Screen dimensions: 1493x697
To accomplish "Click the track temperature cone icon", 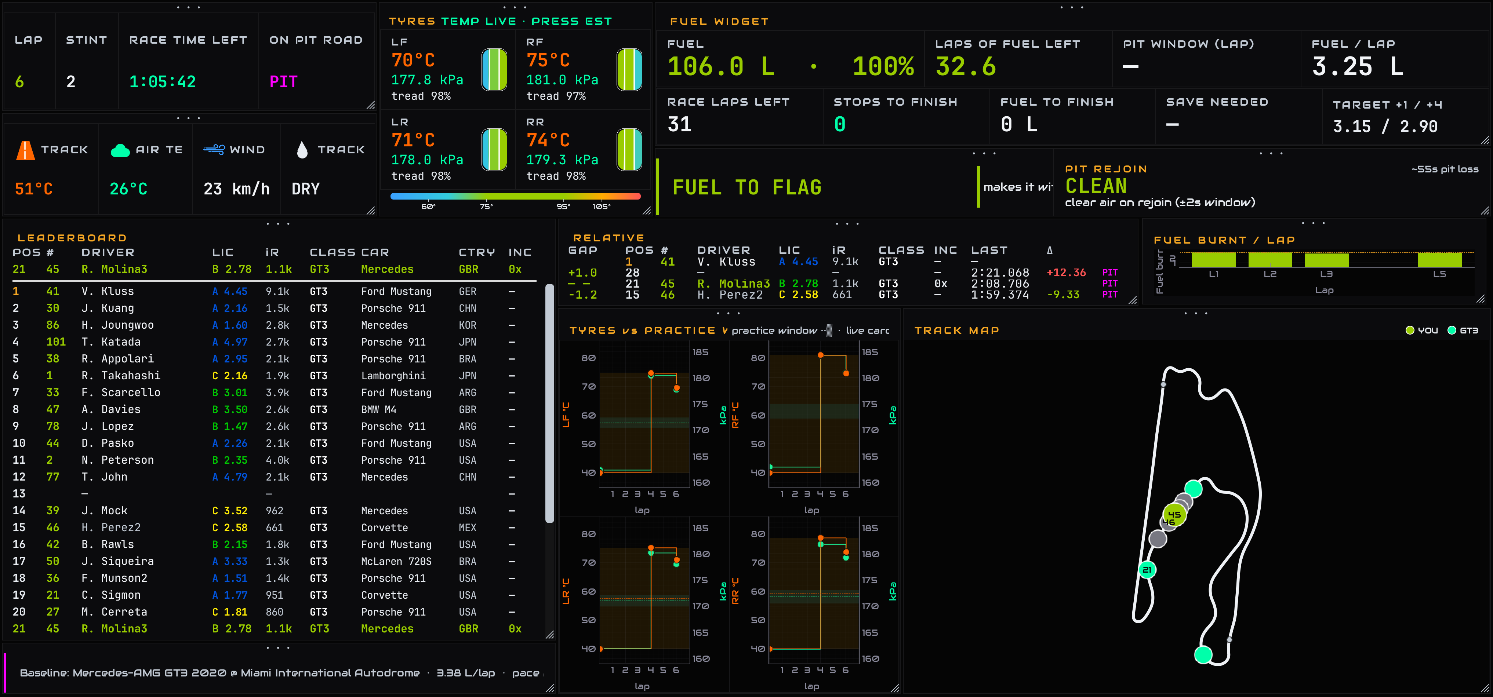I will click(x=25, y=149).
